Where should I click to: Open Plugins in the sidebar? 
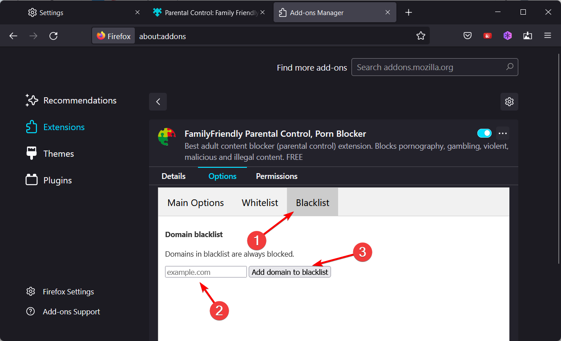[x=49, y=180]
